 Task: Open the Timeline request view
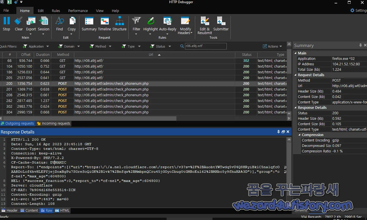pyautogui.click(x=104, y=24)
